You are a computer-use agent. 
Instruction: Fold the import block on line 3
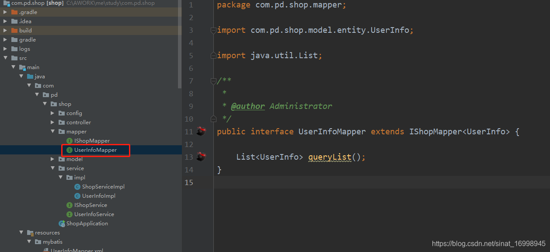click(x=213, y=30)
